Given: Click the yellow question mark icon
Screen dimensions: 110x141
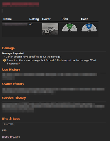Looking at the screenshot, I should [x=4, y=60].
